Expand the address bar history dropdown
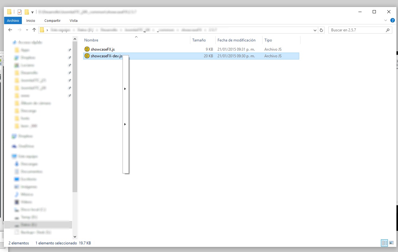398x252 pixels. pyautogui.click(x=315, y=30)
